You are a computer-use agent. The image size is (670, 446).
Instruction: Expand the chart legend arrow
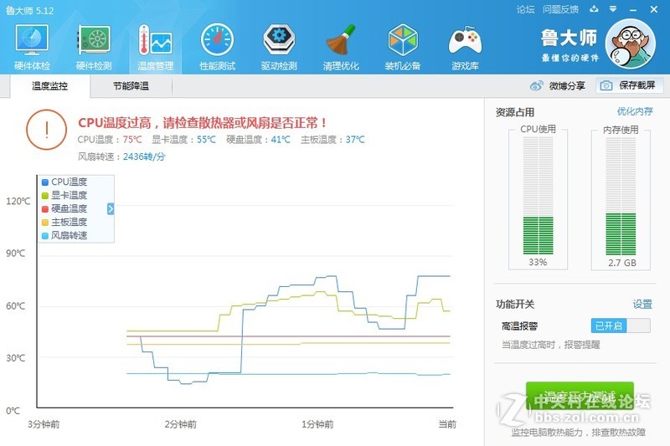pos(111,208)
